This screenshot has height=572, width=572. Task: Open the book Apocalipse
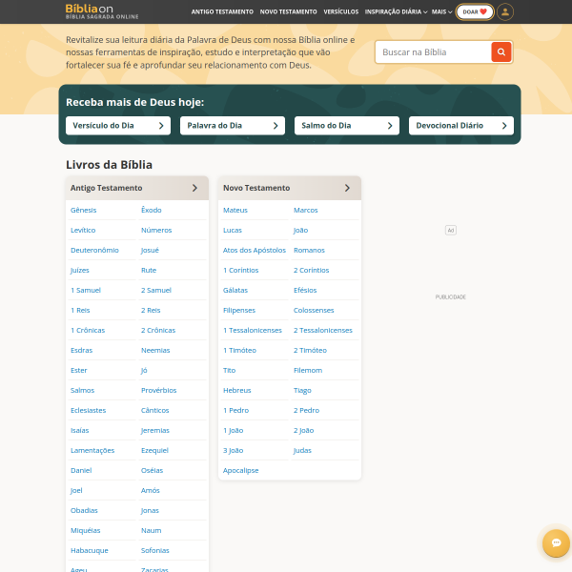(241, 471)
